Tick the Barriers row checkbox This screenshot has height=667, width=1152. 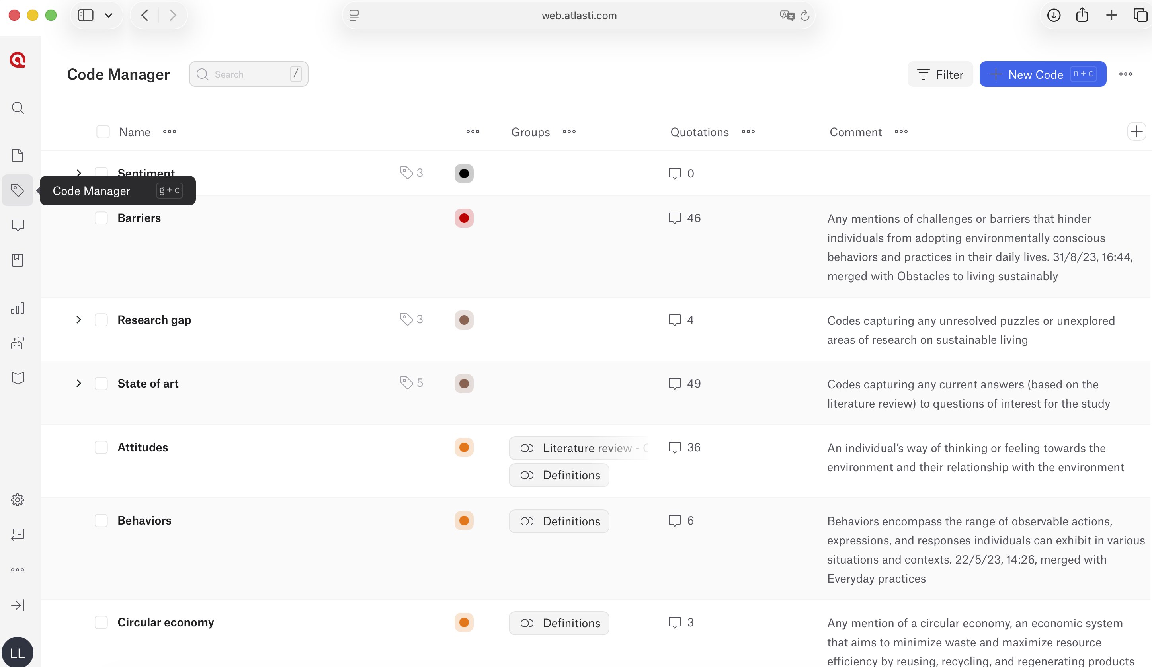(x=101, y=218)
